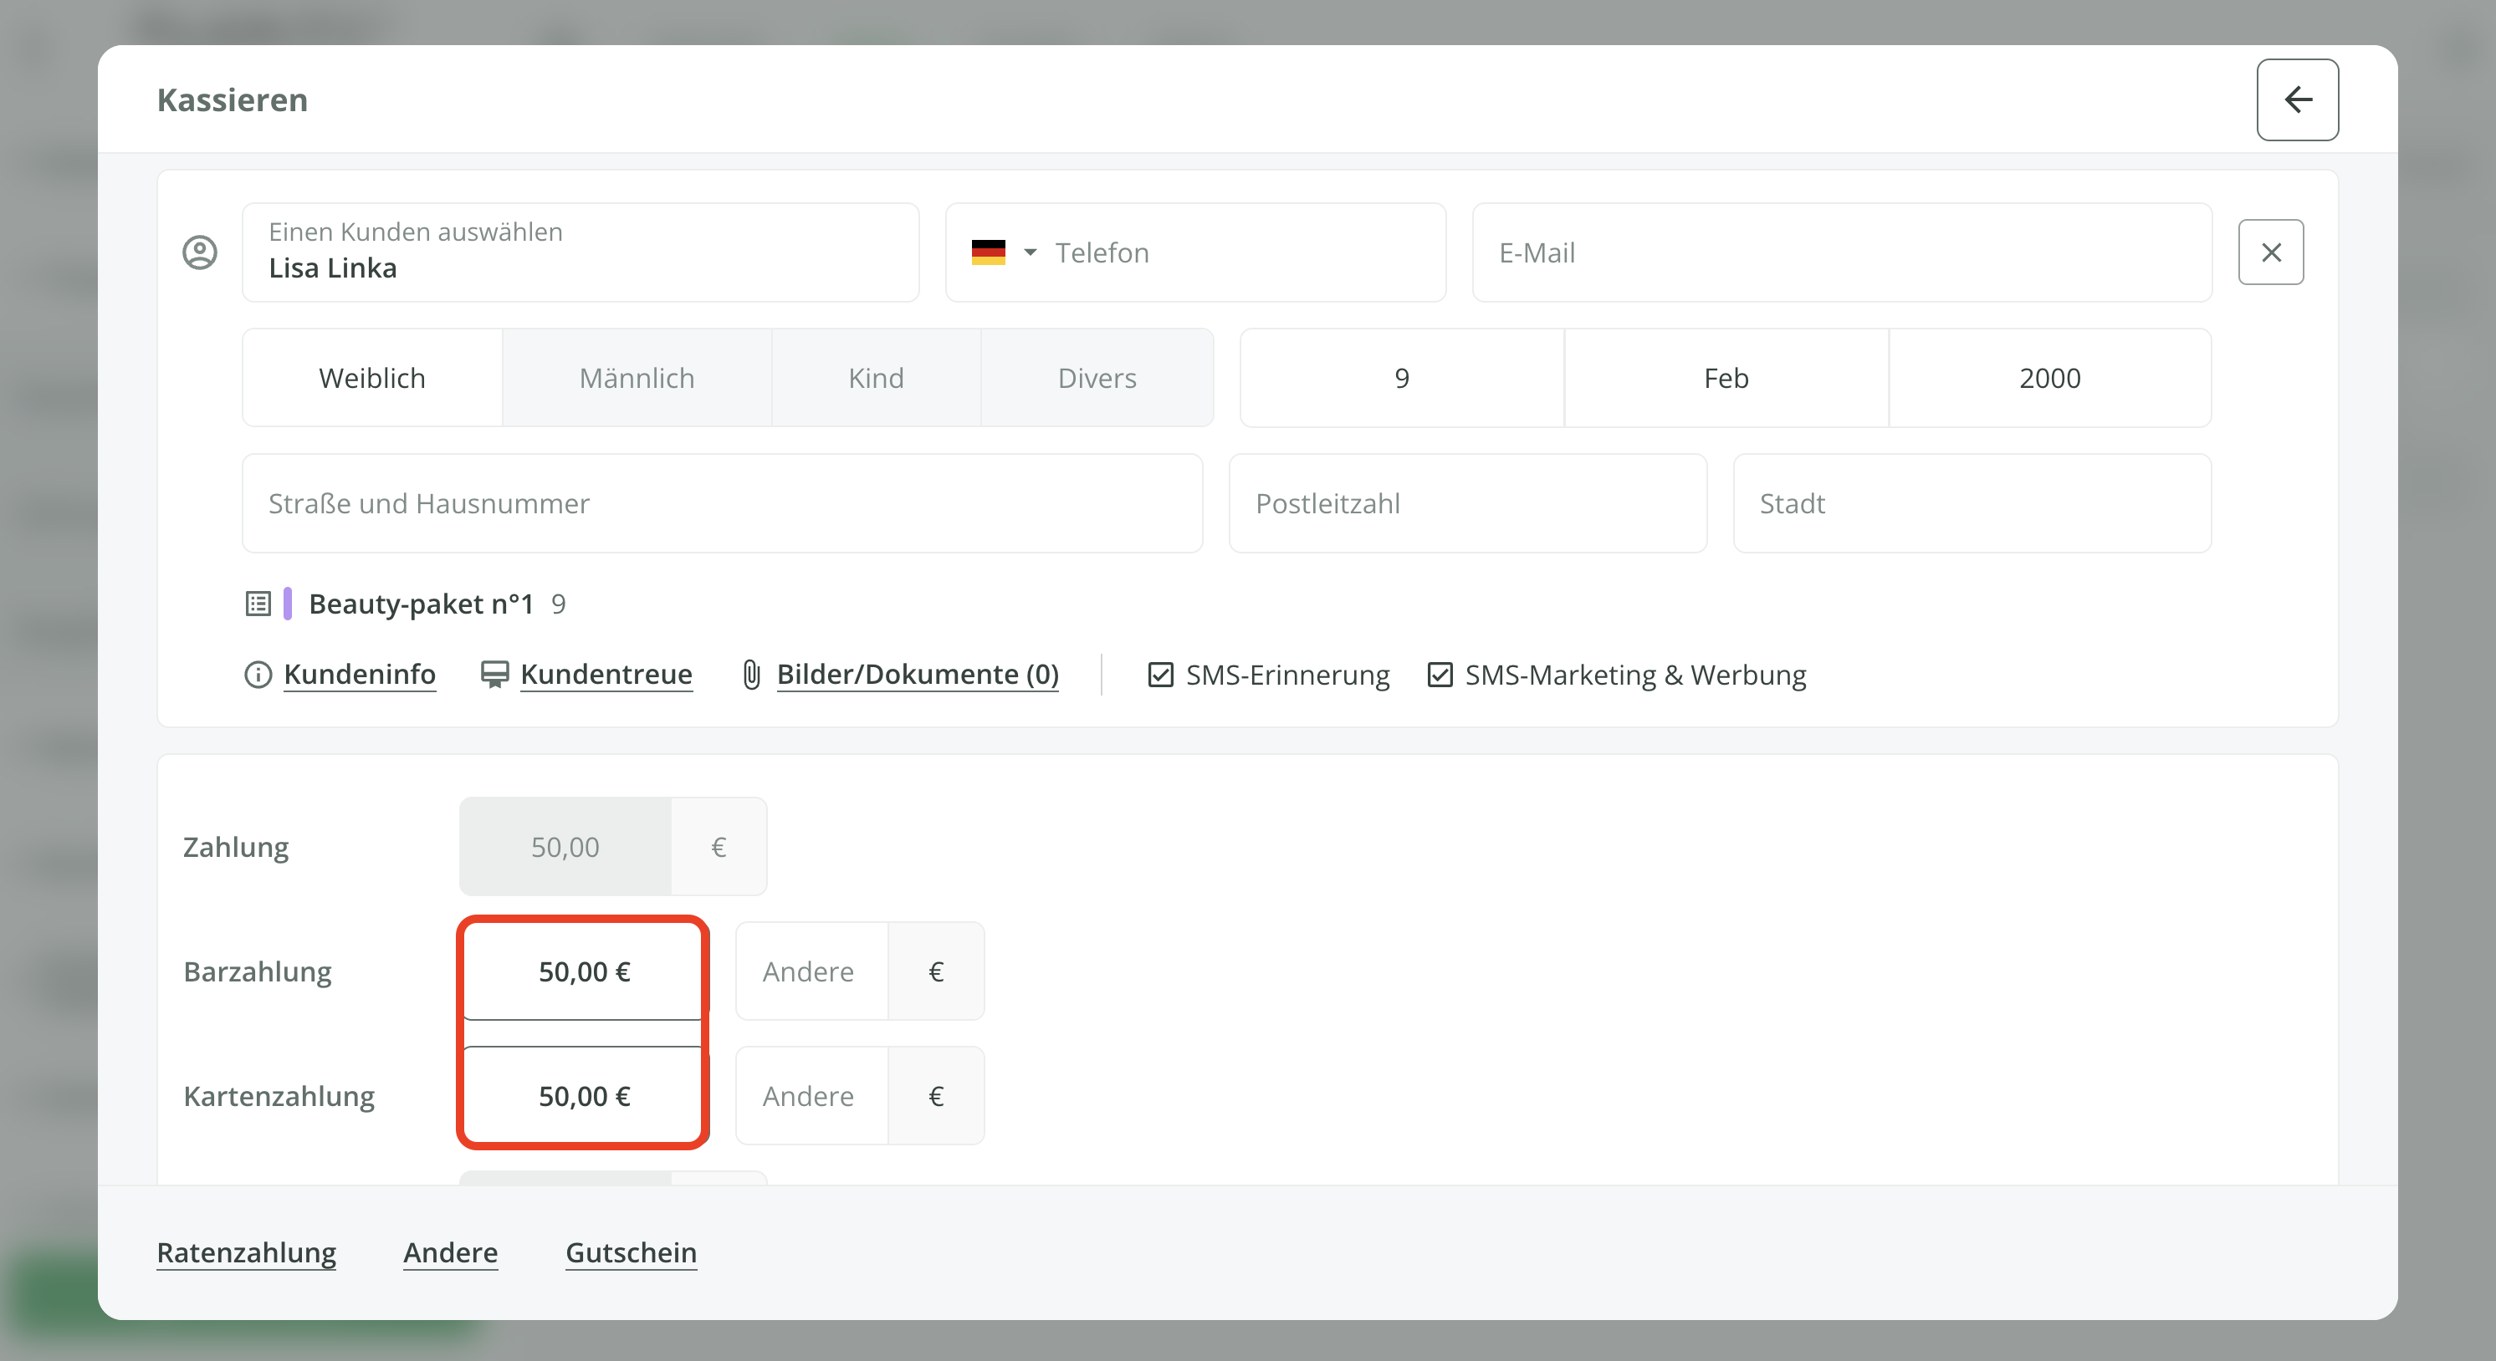Open the birth month Feb selector
This screenshot has width=2496, height=1361.
click(1726, 378)
